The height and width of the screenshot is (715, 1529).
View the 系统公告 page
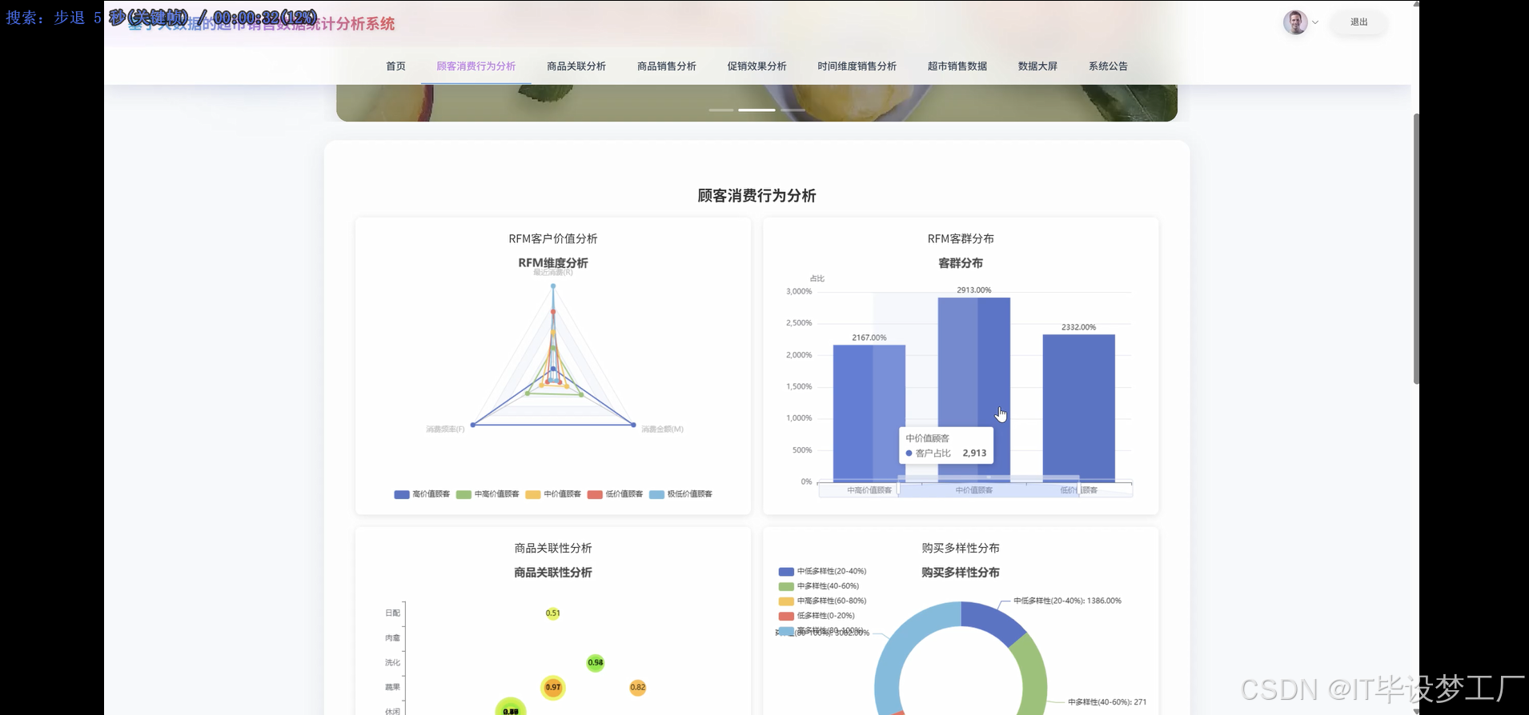1108,66
